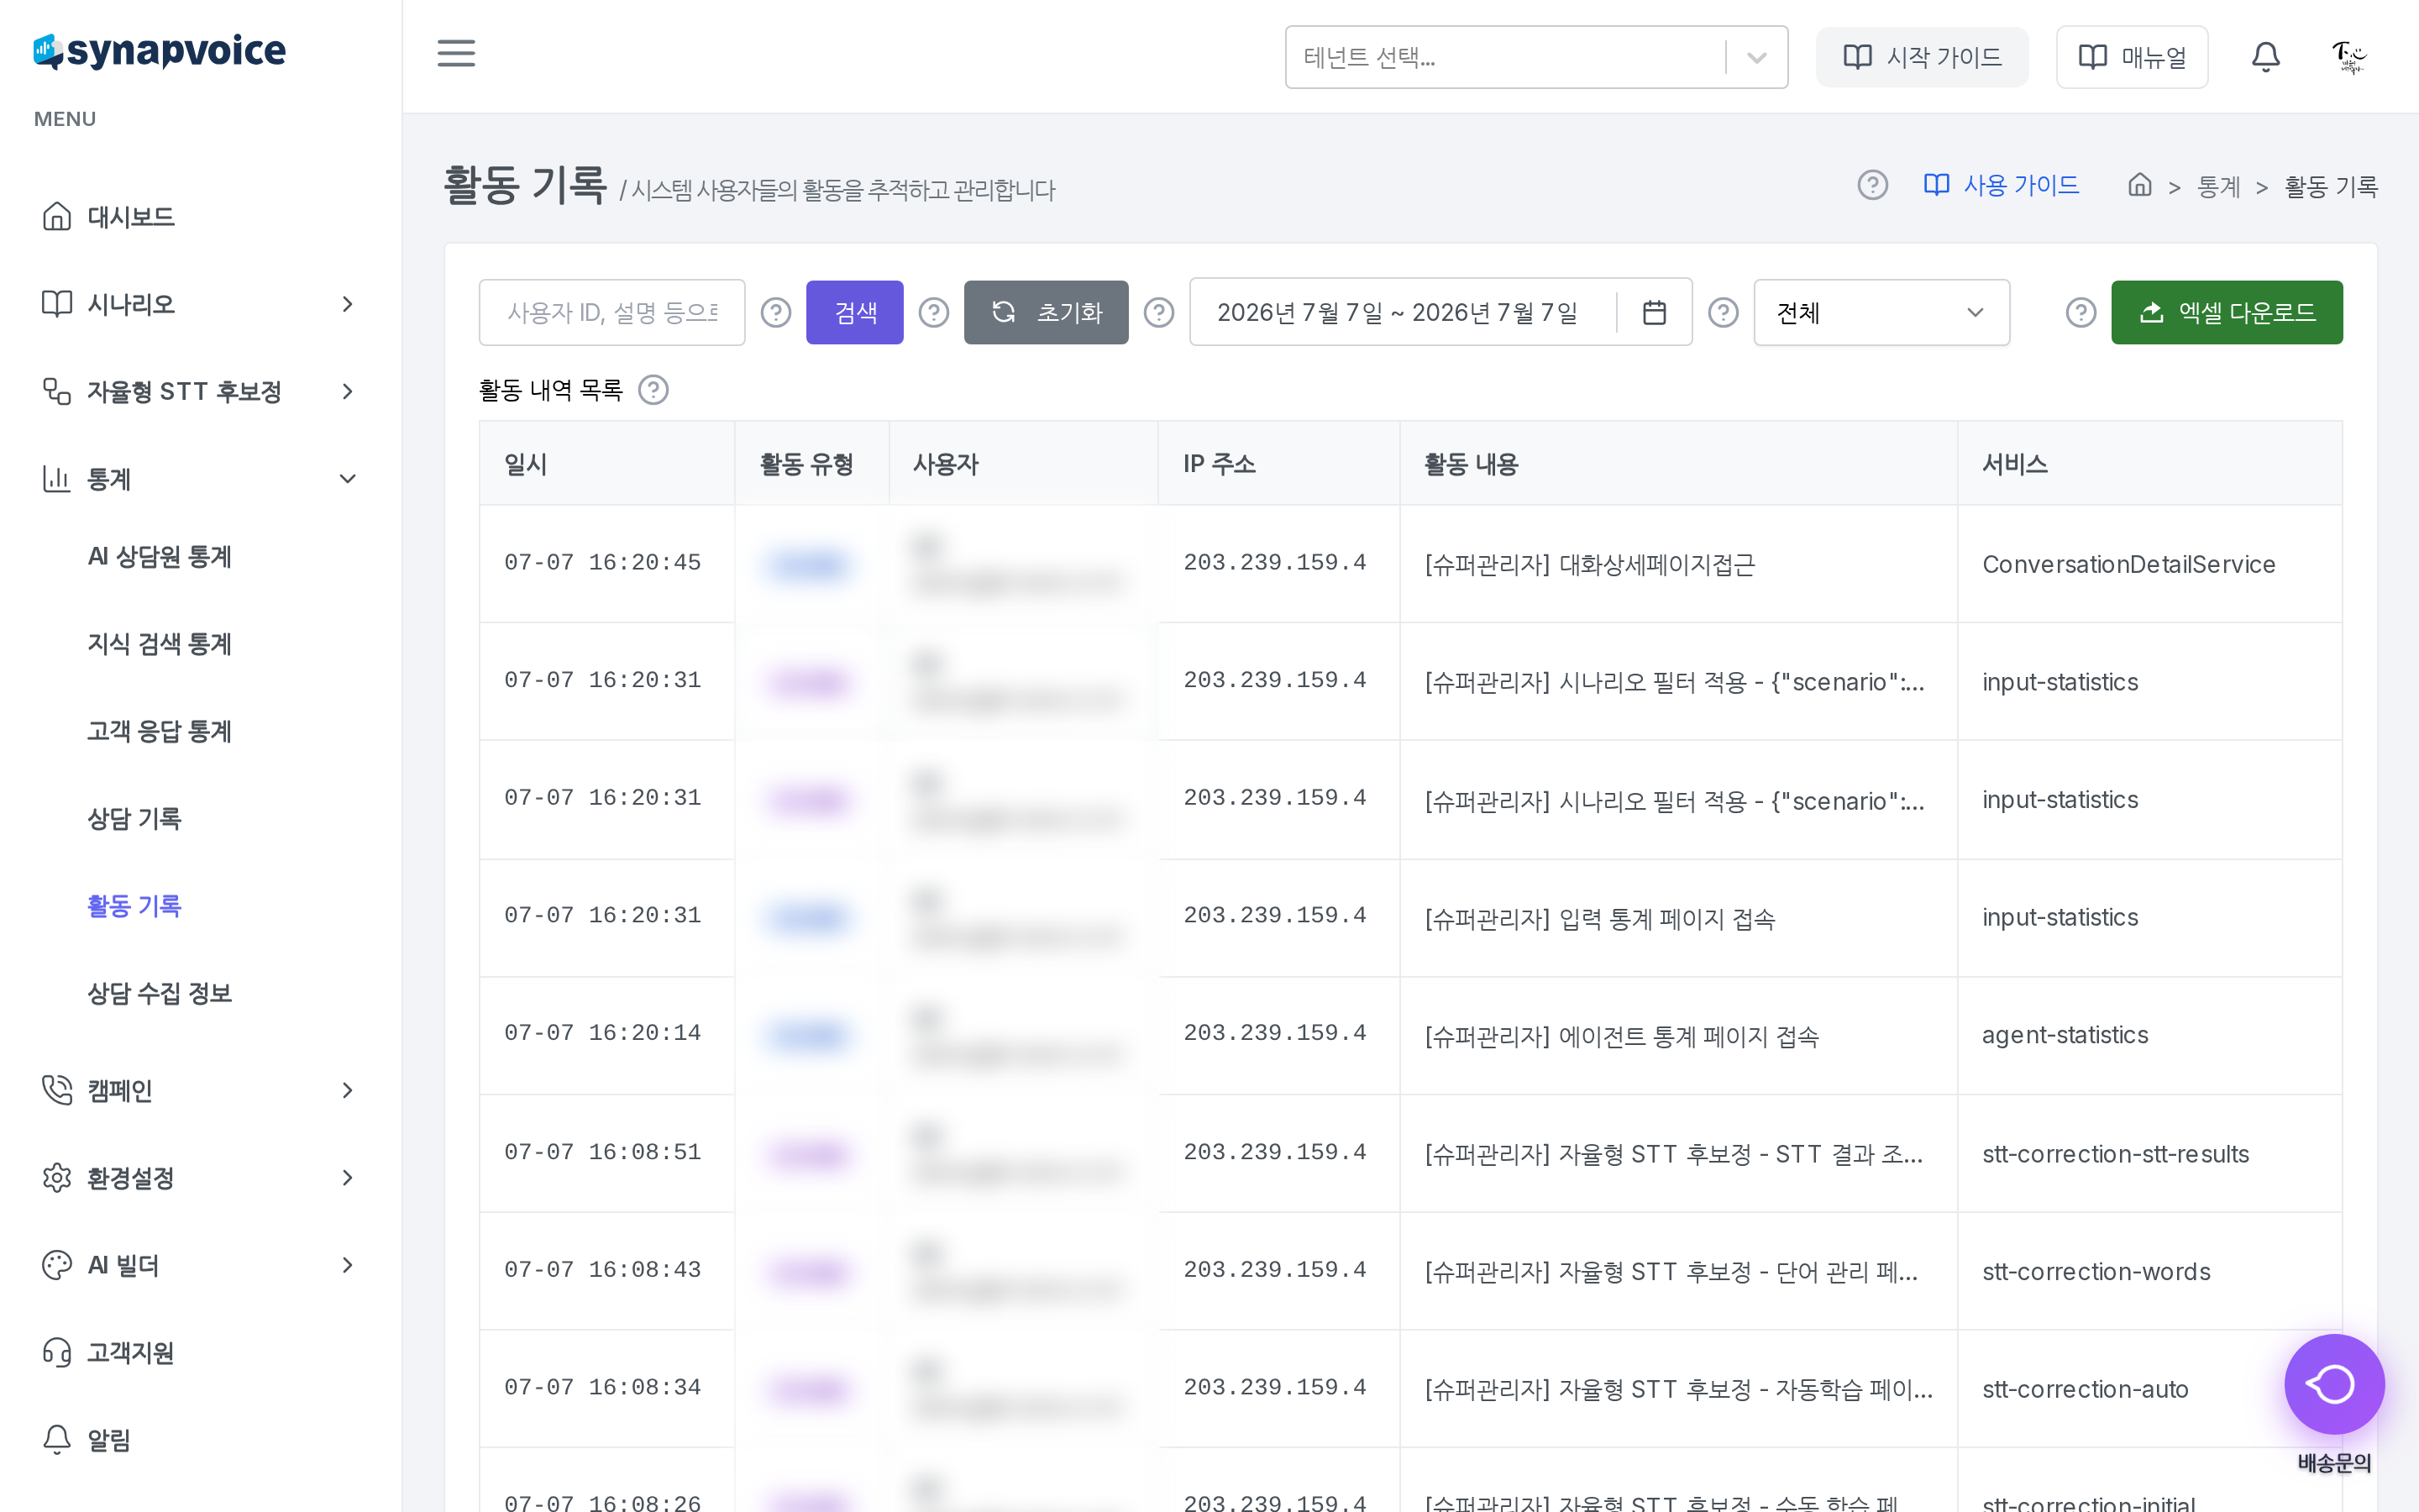2419x1512 pixels.
Task: Open the purple chat floating button
Action: point(2334,1384)
